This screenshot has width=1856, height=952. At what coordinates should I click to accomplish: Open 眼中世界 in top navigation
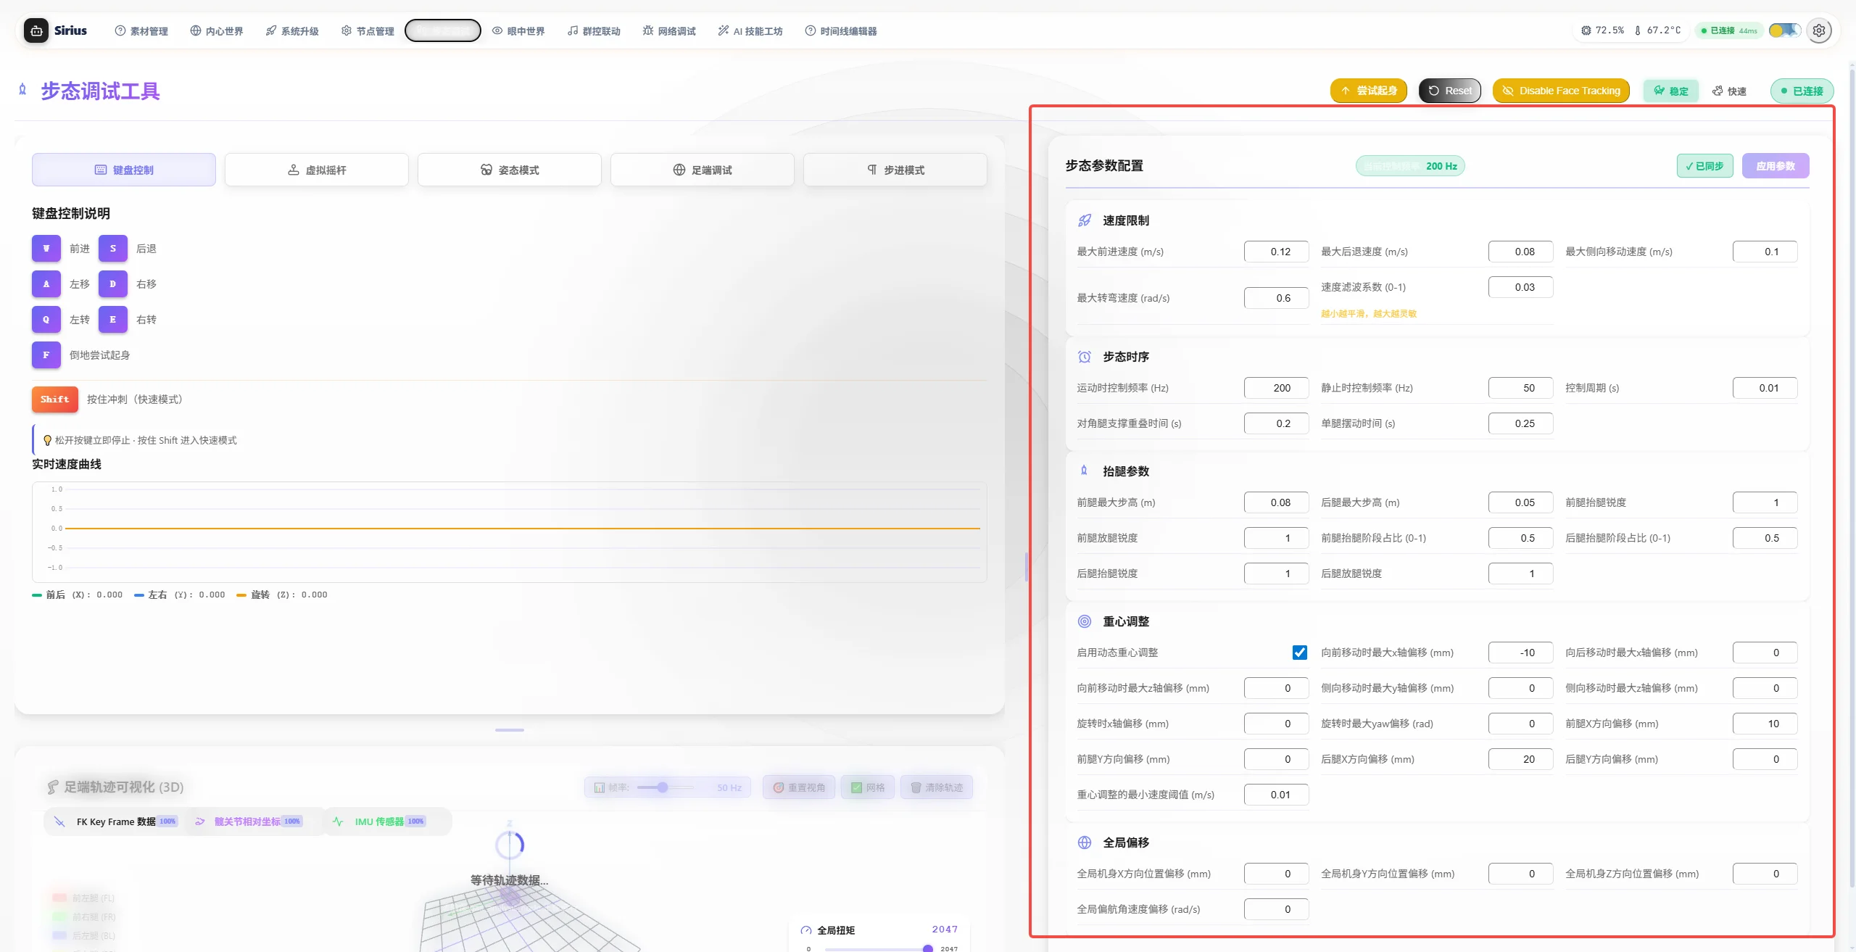(518, 31)
